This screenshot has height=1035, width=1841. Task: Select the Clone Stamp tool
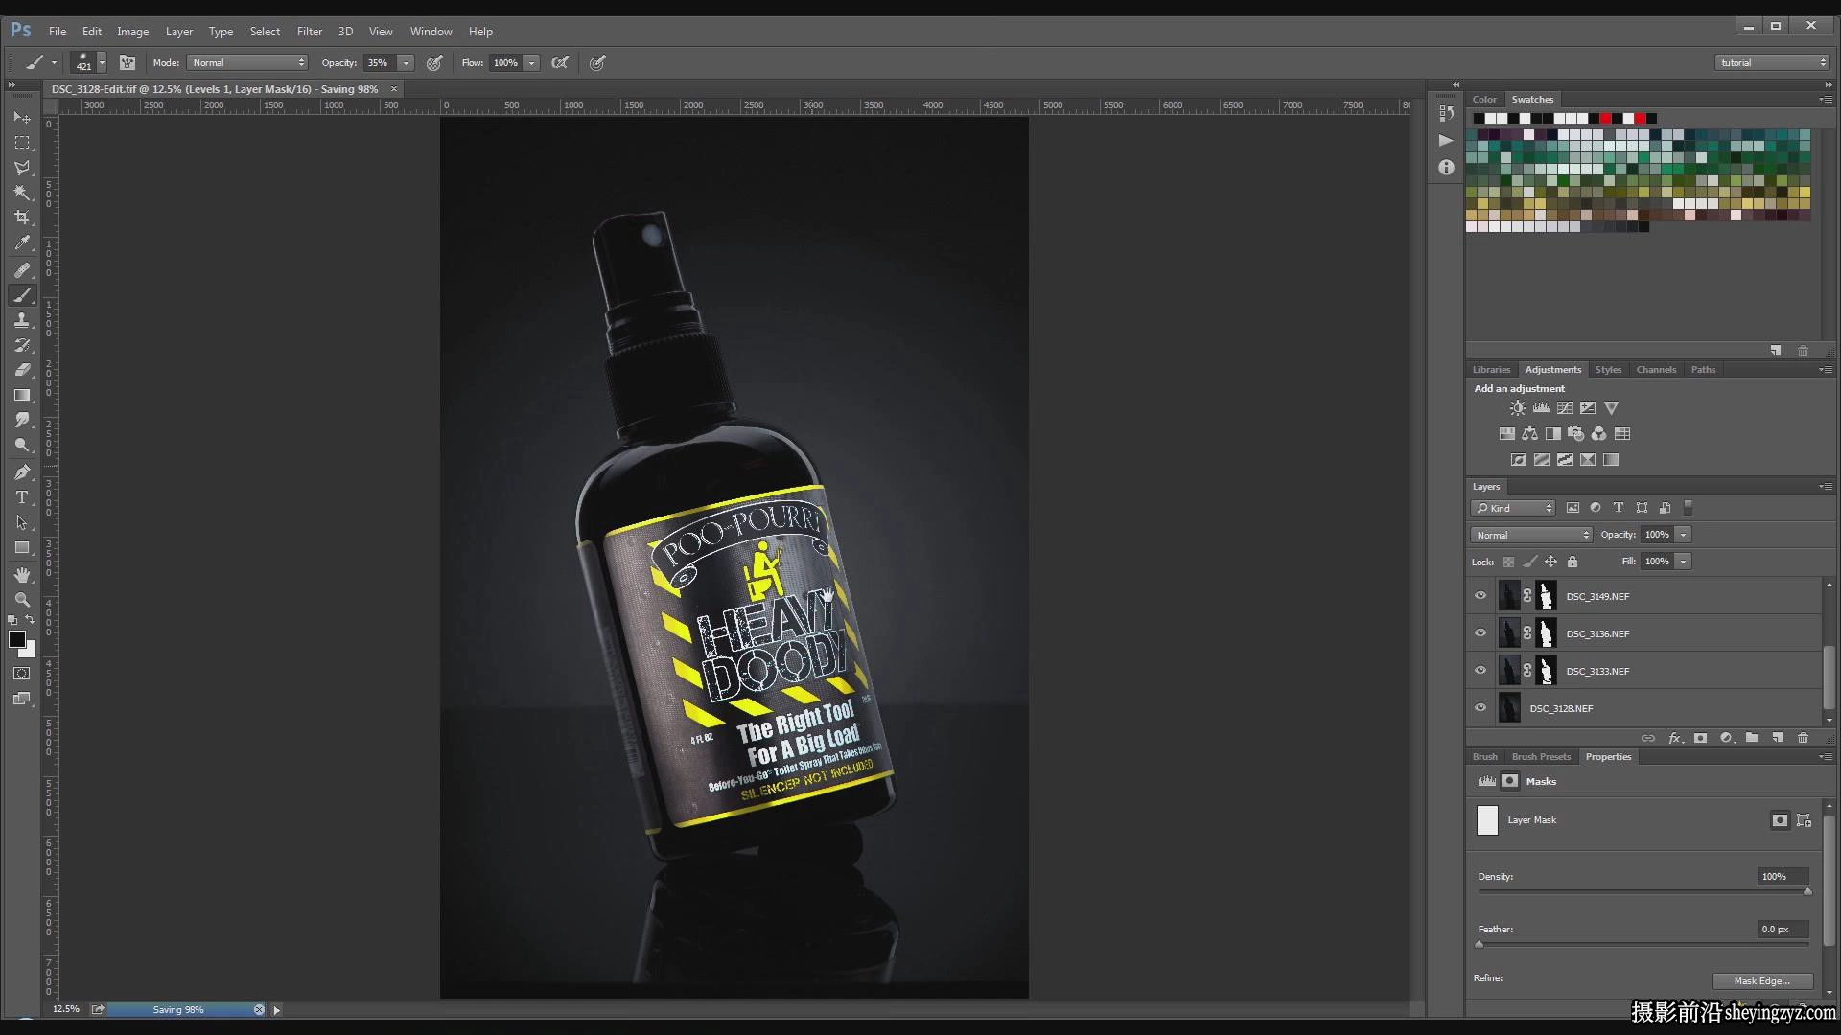22,320
